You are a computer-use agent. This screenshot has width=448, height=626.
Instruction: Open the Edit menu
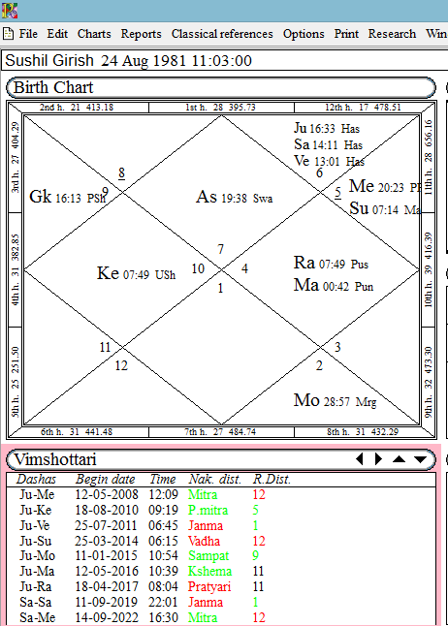point(57,34)
